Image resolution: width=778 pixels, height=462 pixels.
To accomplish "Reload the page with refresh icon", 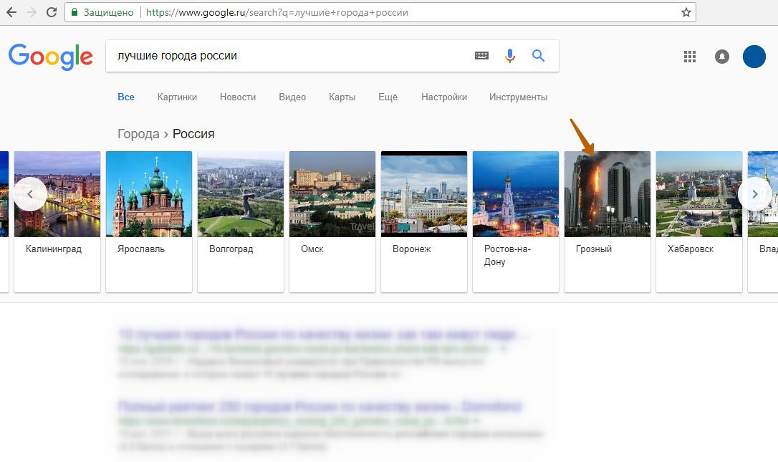I will click(x=51, y=12).
